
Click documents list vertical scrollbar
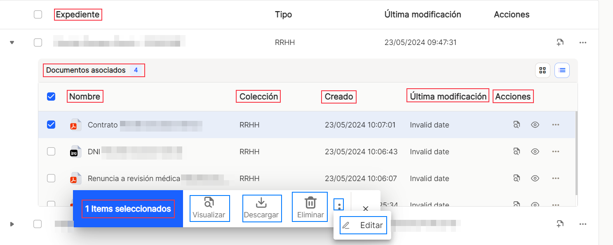click(x=576, y=153)
